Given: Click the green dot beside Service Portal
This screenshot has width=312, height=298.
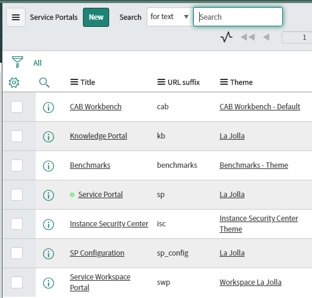Looking at the screenshot, I should pyautogui.click(x=72, y=195).
